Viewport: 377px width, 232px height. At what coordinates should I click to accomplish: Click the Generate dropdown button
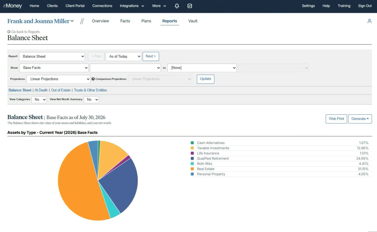360,119
